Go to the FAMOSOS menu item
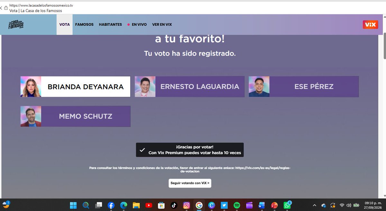 [84, 24]
